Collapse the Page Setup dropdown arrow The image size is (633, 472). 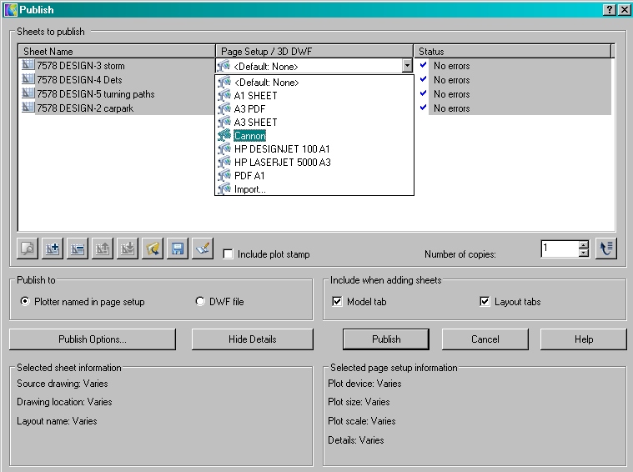(x=407, y=66)
